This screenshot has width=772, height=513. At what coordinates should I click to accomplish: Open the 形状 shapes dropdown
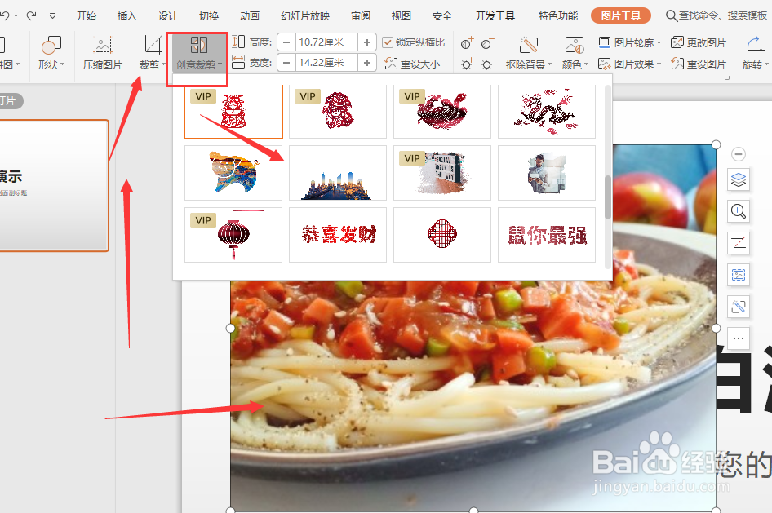pos(51,52)
